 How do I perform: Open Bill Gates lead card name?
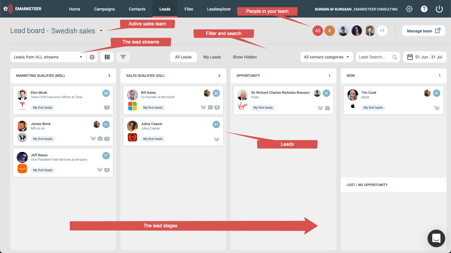click(x=148, y=93)
